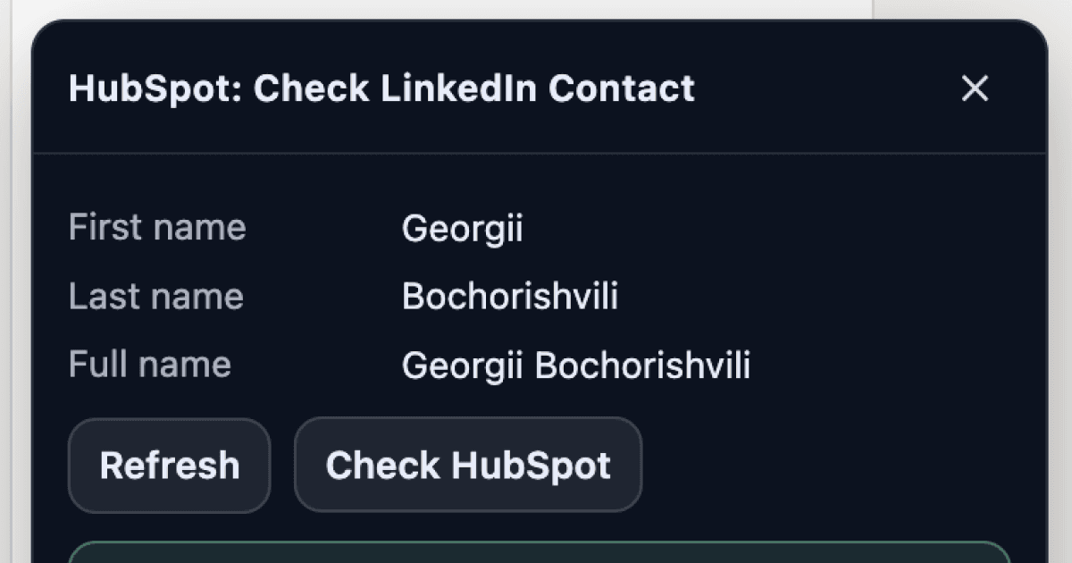Close the HubSpot Check LinkedIn Contact dialog
1072x563 pixels.
tap(975, 88)
